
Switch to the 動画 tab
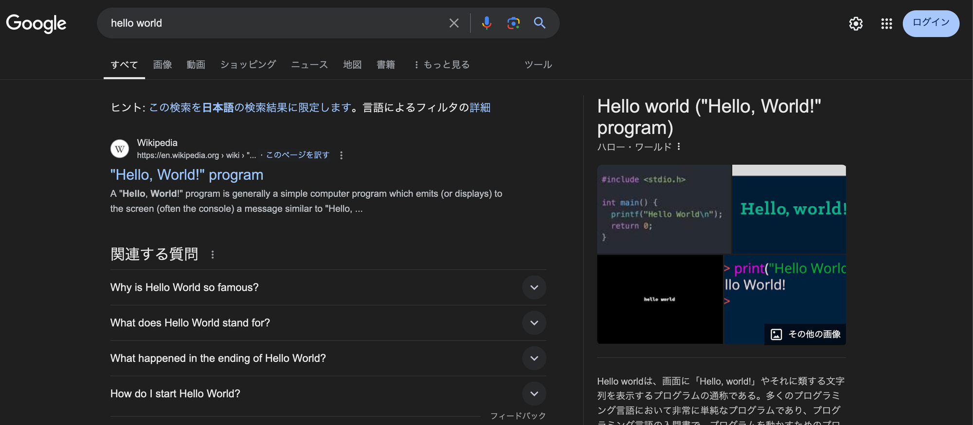pyautogui.click(x=196, y=65)
